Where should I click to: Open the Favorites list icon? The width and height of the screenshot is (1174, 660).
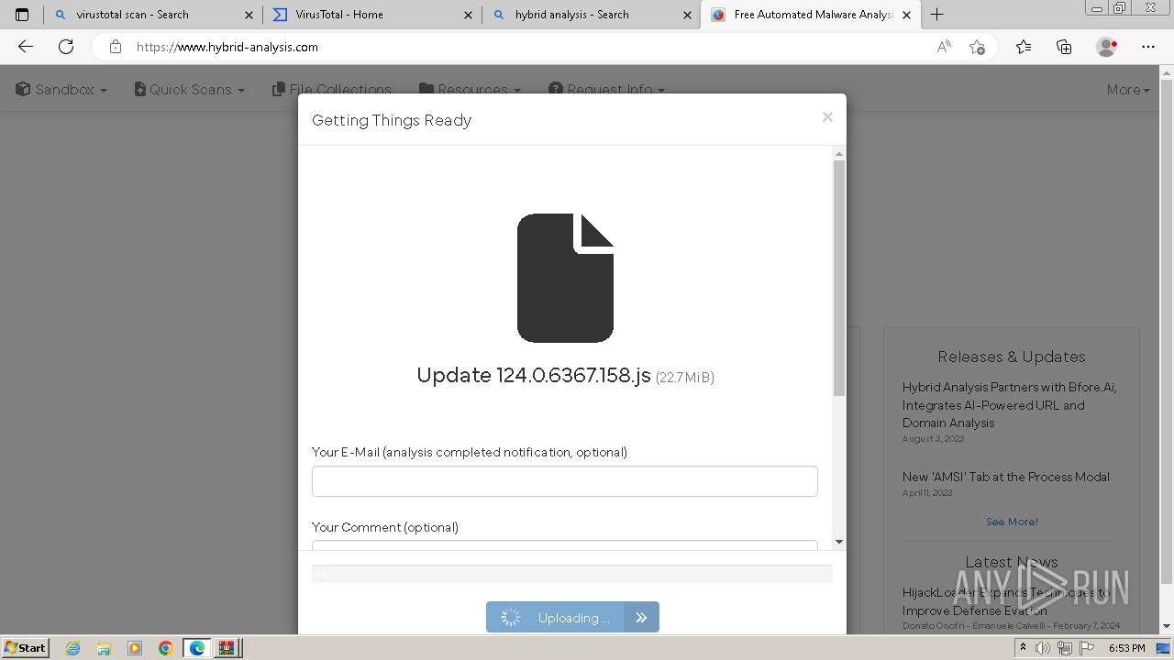coord(1024,47)
